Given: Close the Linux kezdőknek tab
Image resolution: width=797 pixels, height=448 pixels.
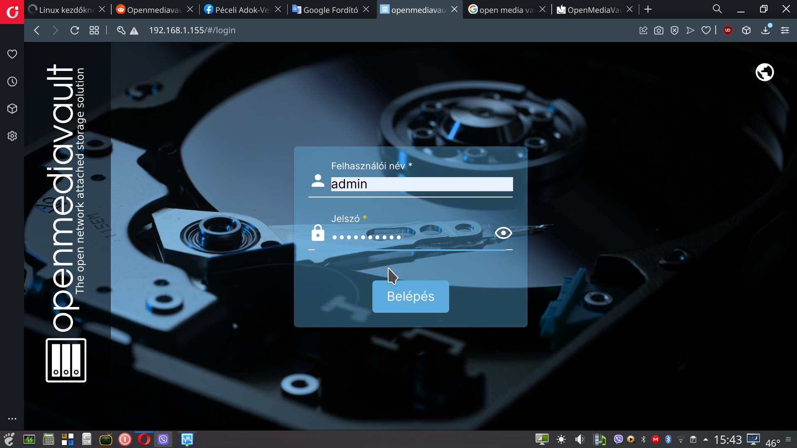Looking at the screenshot, I should tap(102, 9).
